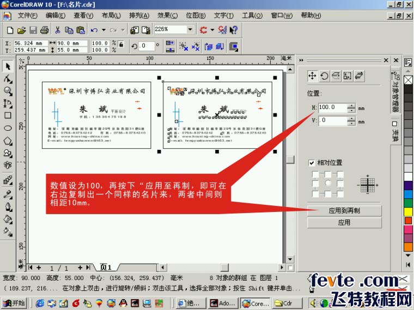Viewport: 414px width, 310px height.
Task: Open the 位图(B) menu
Action: click(x=196, y=16)
